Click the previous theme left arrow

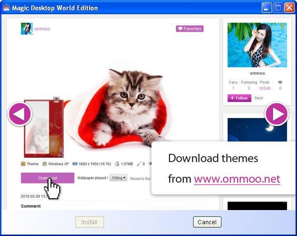(20, 114)
